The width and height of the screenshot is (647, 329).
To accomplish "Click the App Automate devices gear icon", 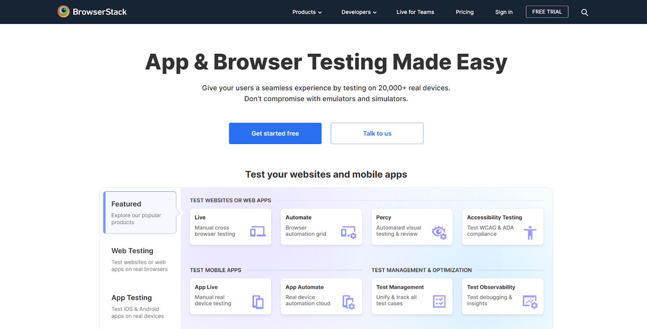I will 349,302.
